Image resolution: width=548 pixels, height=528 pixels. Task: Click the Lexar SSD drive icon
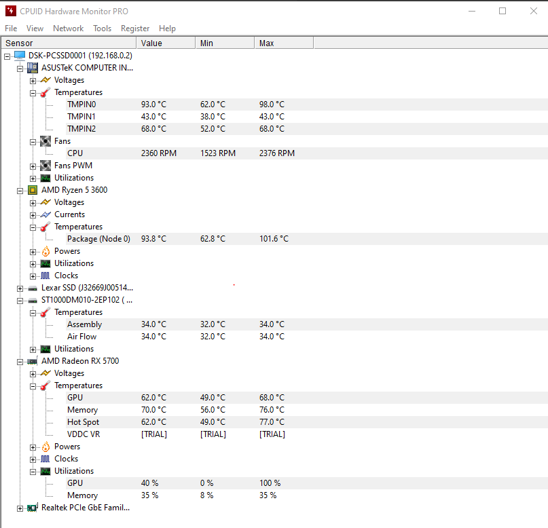(x=33, y=288)
